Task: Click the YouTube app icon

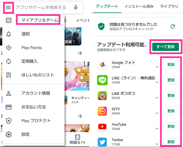Action: click(x=102, y=127)
